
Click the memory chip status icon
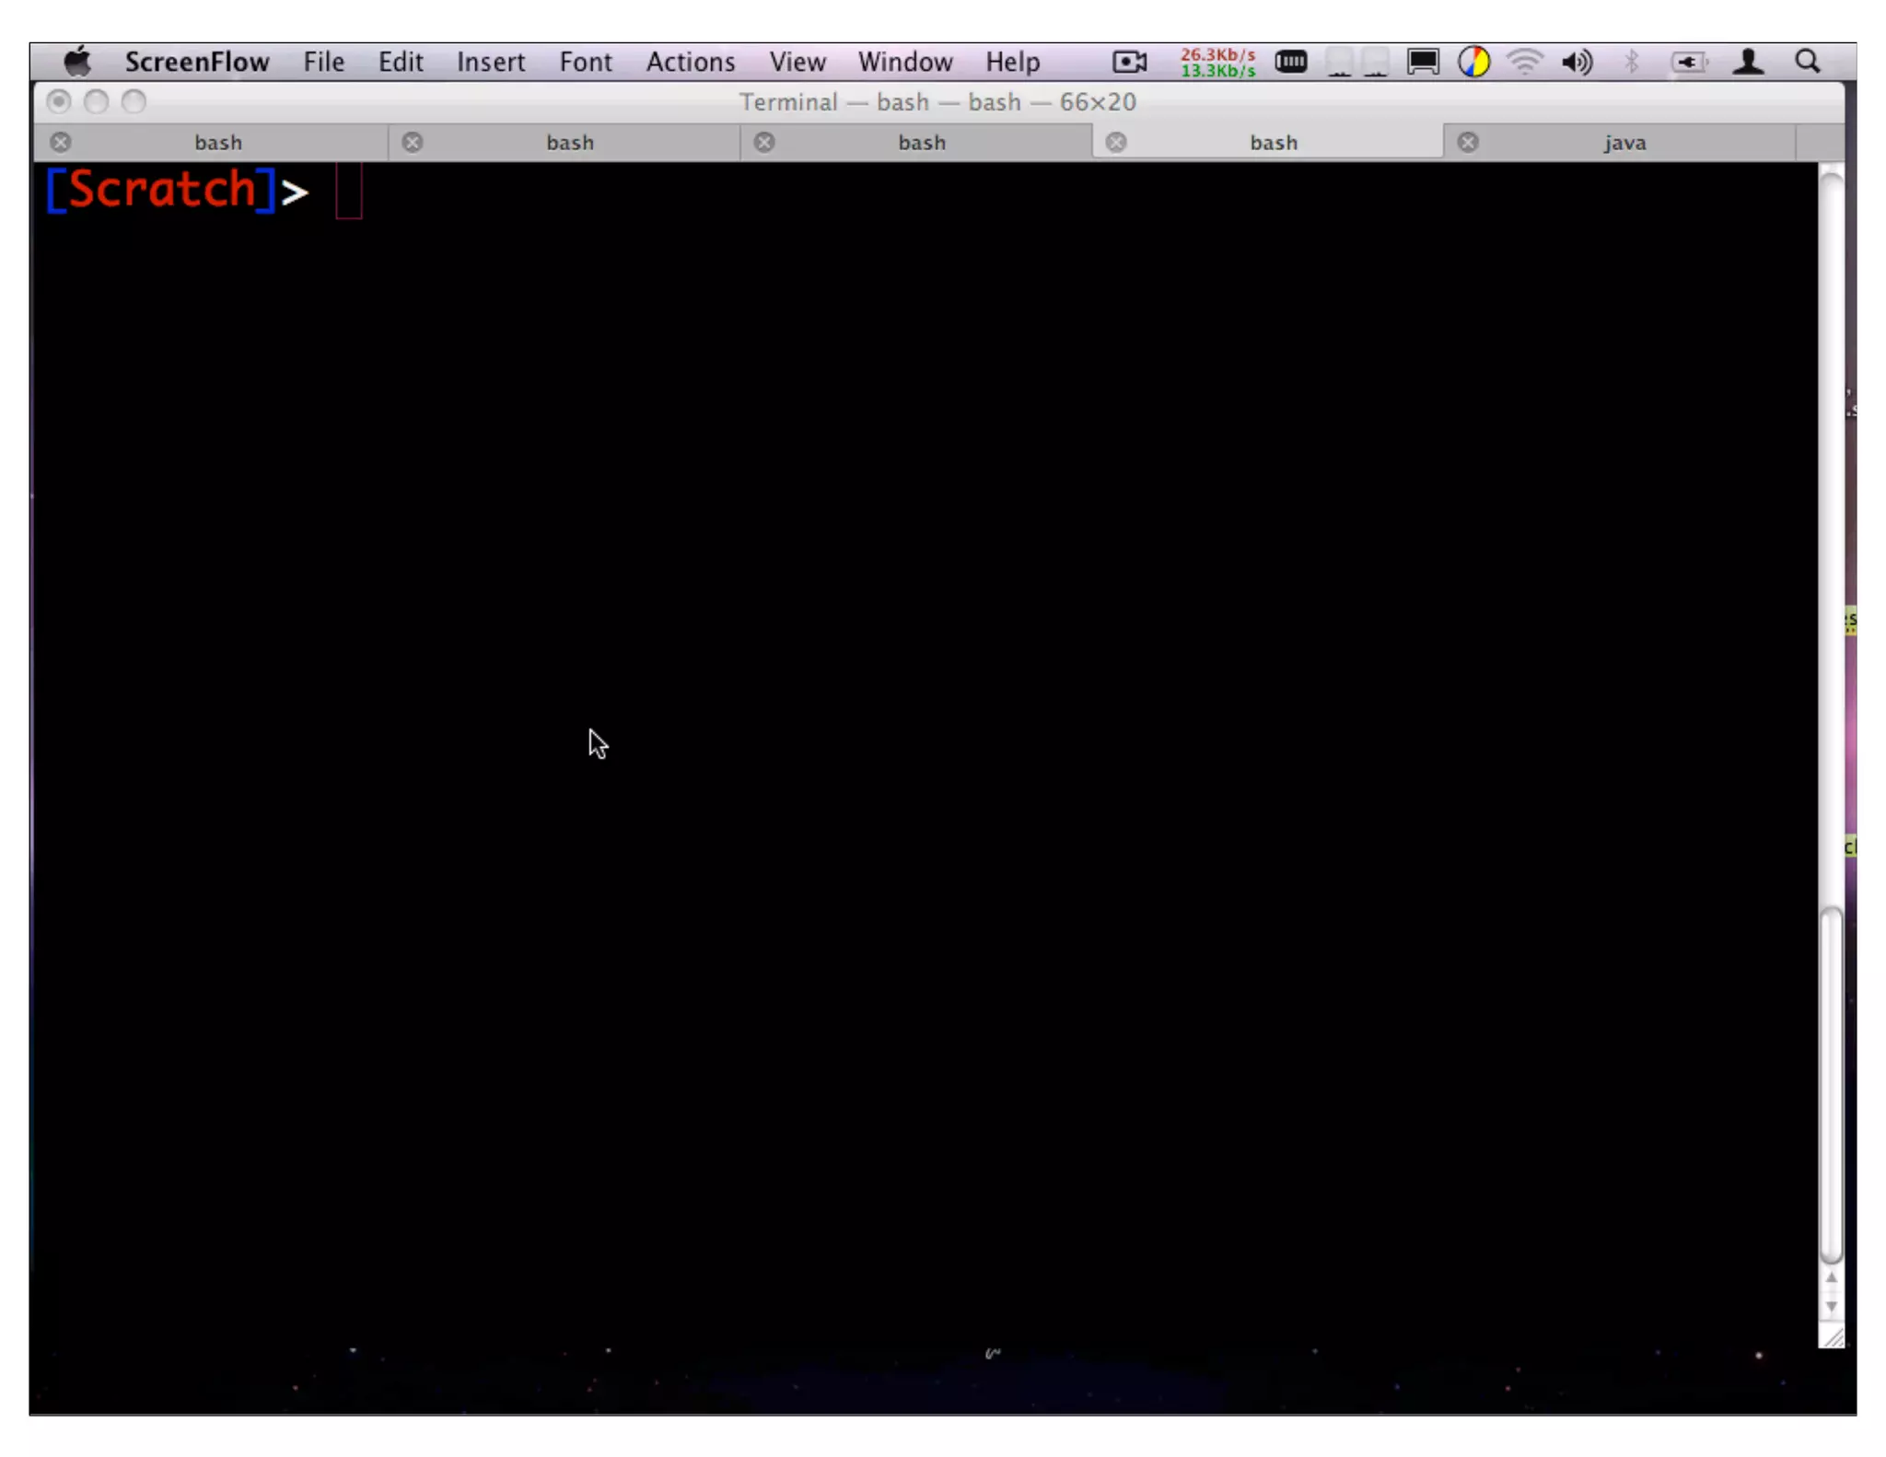[1291, 62]
